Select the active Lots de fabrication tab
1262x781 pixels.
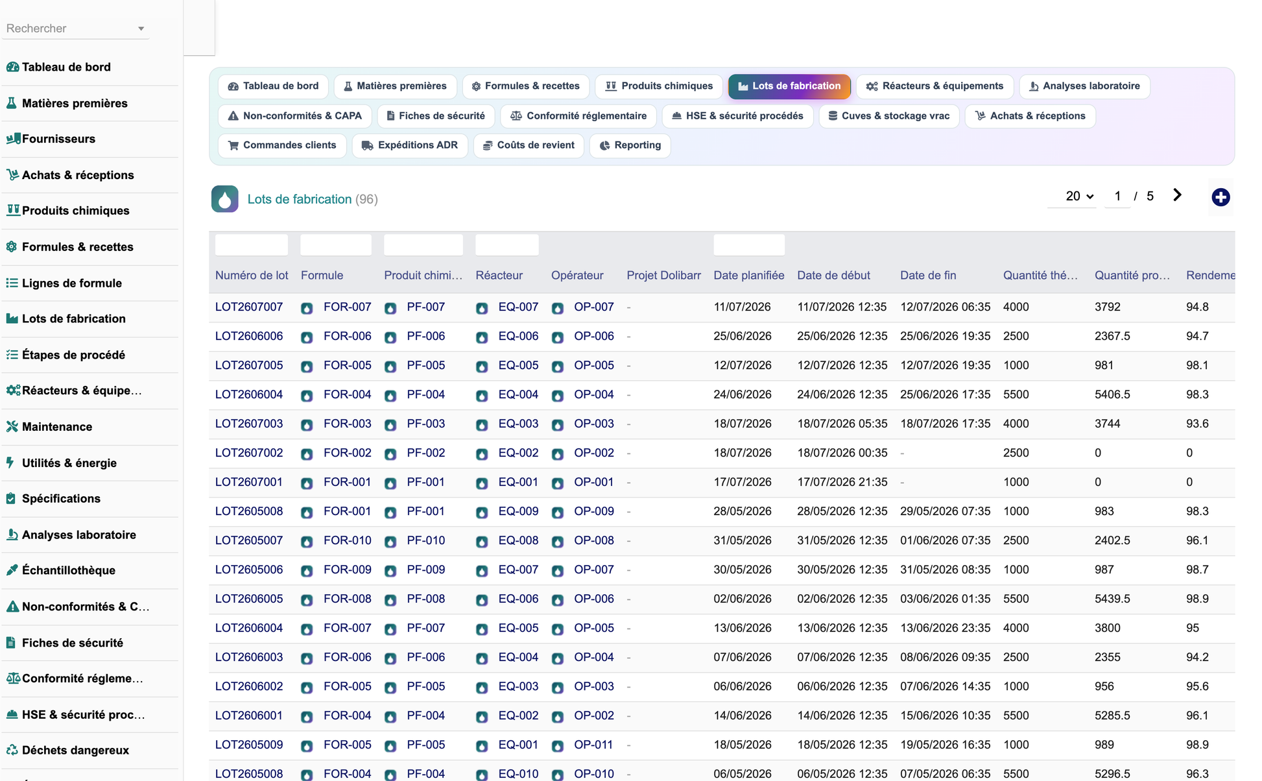point(789,86)
